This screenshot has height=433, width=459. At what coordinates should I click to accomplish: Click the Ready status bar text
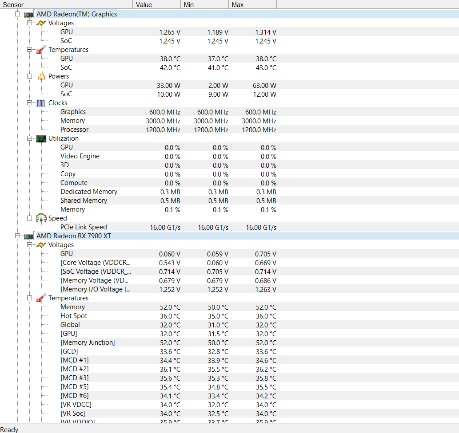pyautogui.click(x=9, y=429)
